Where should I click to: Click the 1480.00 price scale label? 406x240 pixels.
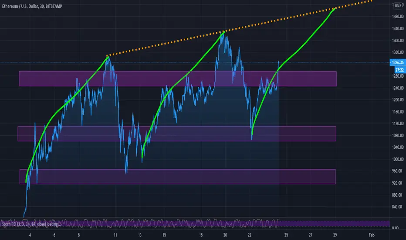pyautogui.click(x=398, y=17)
